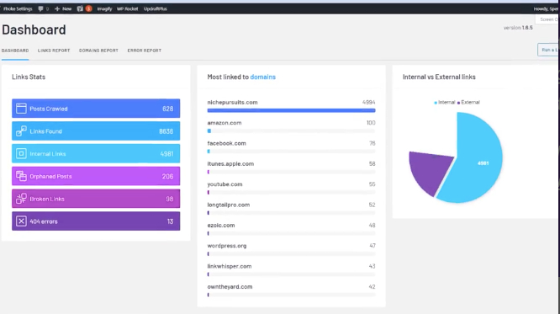Open Yoast icon with notification badge
This screenshot has width=560, height=314.
coord(84,8)
